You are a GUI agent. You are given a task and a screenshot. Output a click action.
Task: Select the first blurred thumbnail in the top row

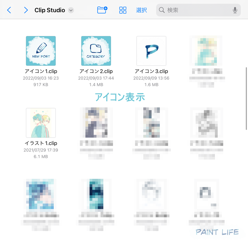click(206, 51)
